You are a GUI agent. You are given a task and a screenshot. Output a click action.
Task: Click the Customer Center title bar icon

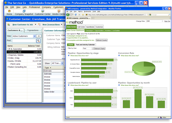(x=7, y=19)
